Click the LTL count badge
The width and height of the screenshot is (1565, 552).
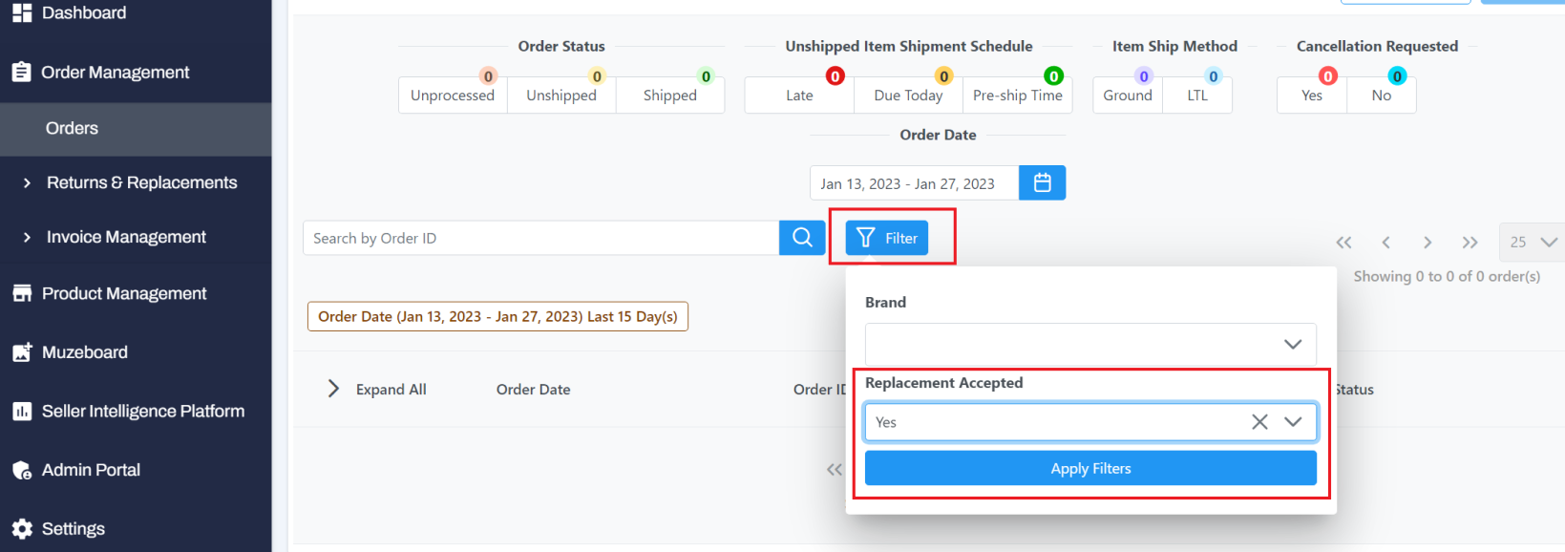click(x=1214, y=76)
